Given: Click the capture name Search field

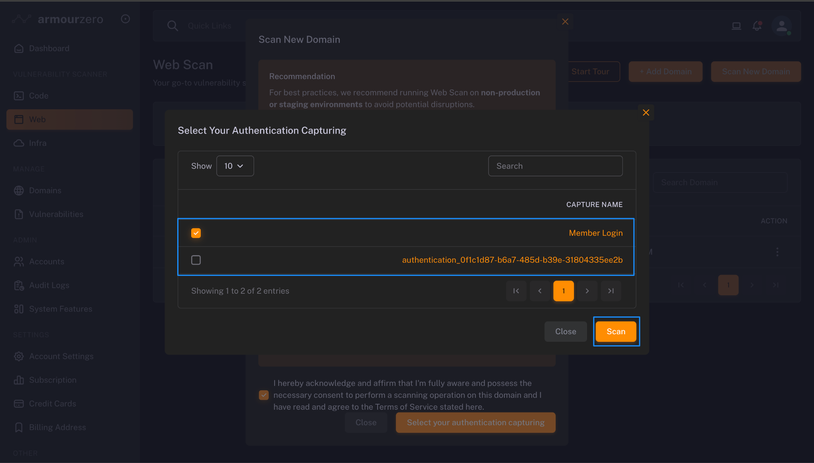Looking at the screenshot, I should tap(555, 166).
